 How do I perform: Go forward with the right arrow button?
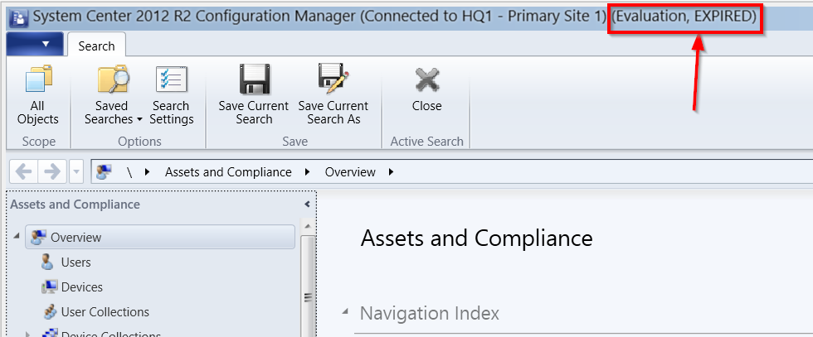click(x=52, y=172)
